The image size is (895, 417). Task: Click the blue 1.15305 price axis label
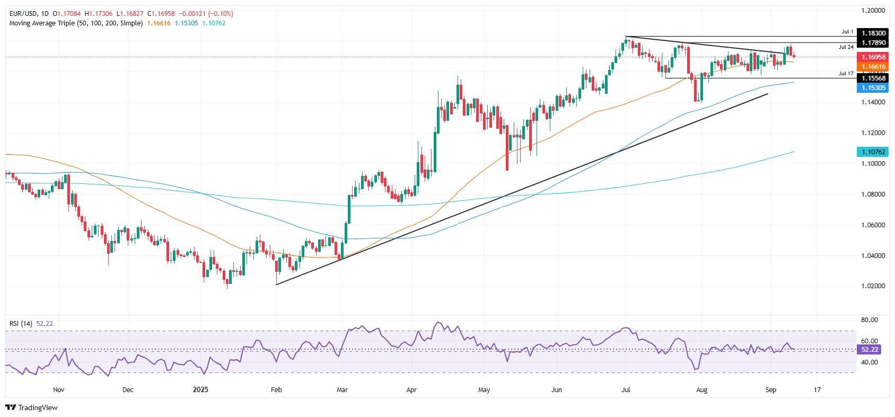pyautogui.click(x=873, y=88)
